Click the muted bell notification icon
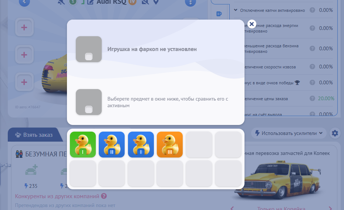This screenshot has width=344, height=210. point(61,2)
